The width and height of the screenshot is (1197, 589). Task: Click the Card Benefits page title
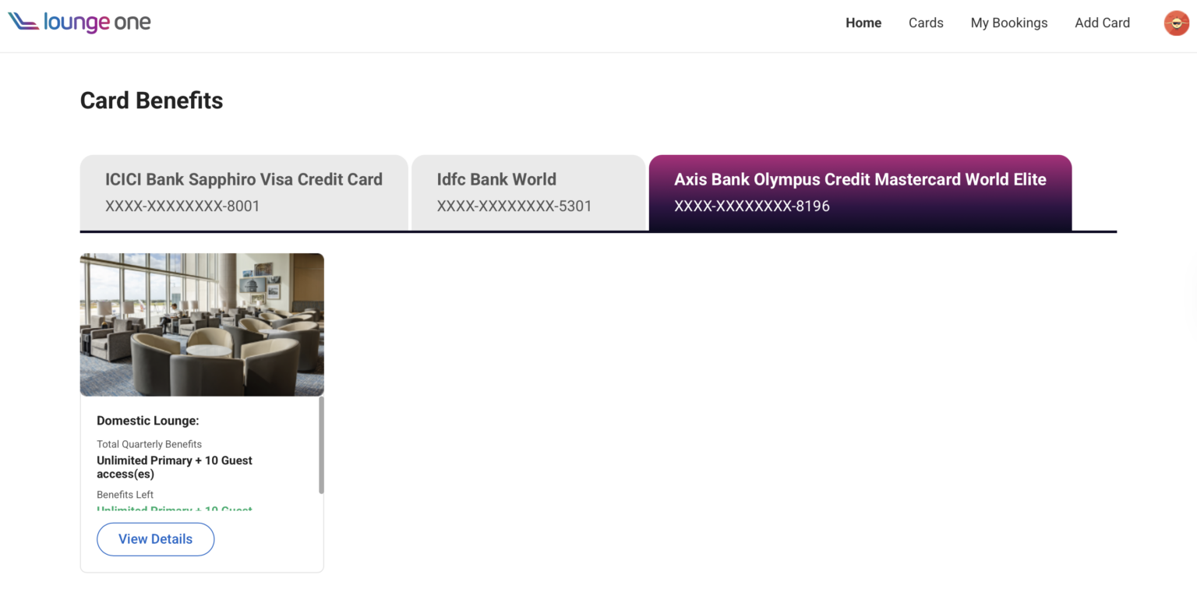[x=151, y=100]
